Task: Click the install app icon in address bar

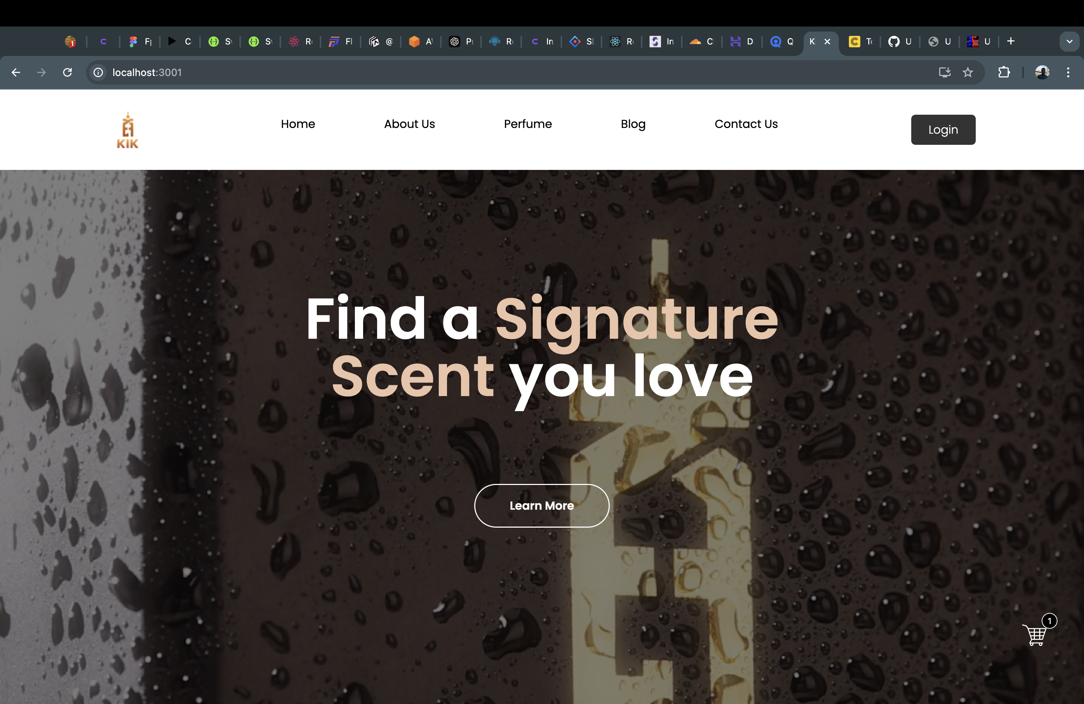Action: [945, 72]
